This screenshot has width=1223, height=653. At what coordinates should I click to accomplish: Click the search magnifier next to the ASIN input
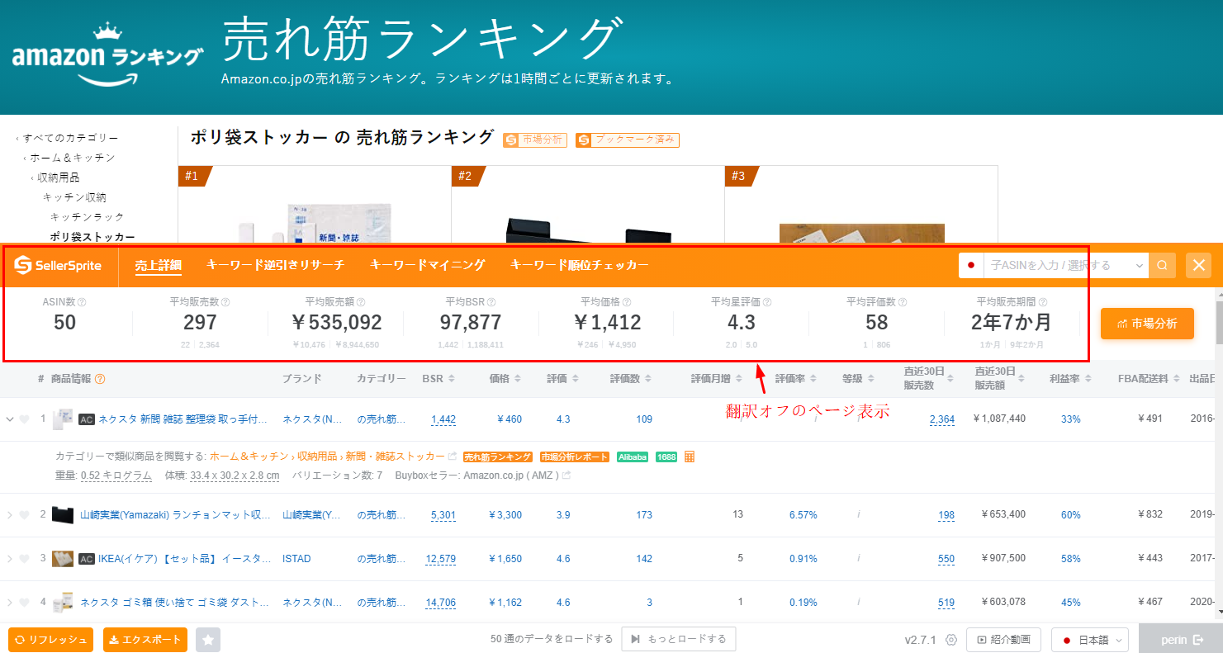(x=1162, y=265)
